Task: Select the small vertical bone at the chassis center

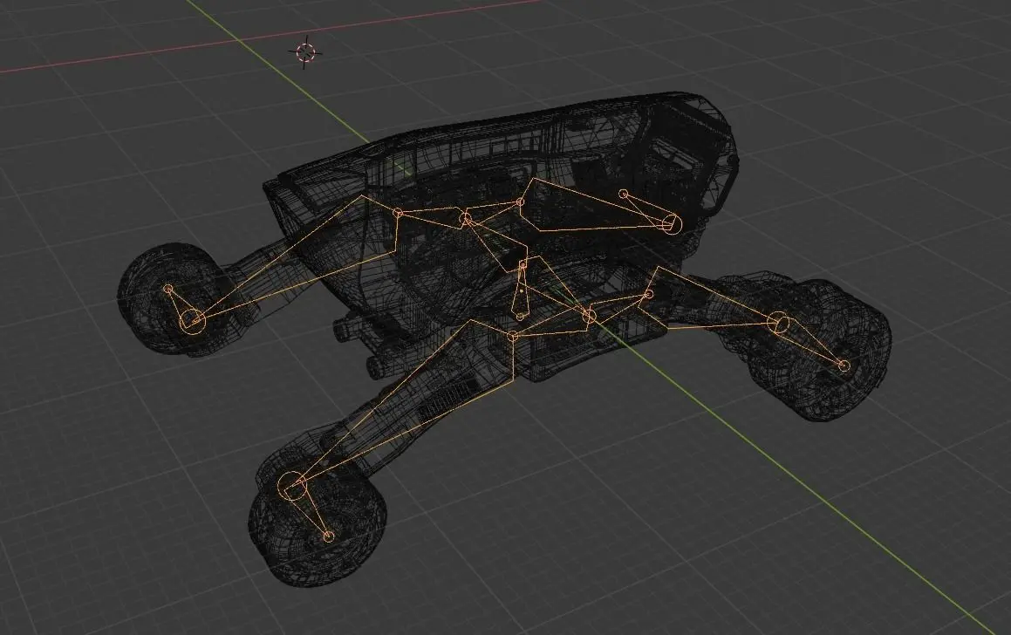Action: (x=521, y=290)
